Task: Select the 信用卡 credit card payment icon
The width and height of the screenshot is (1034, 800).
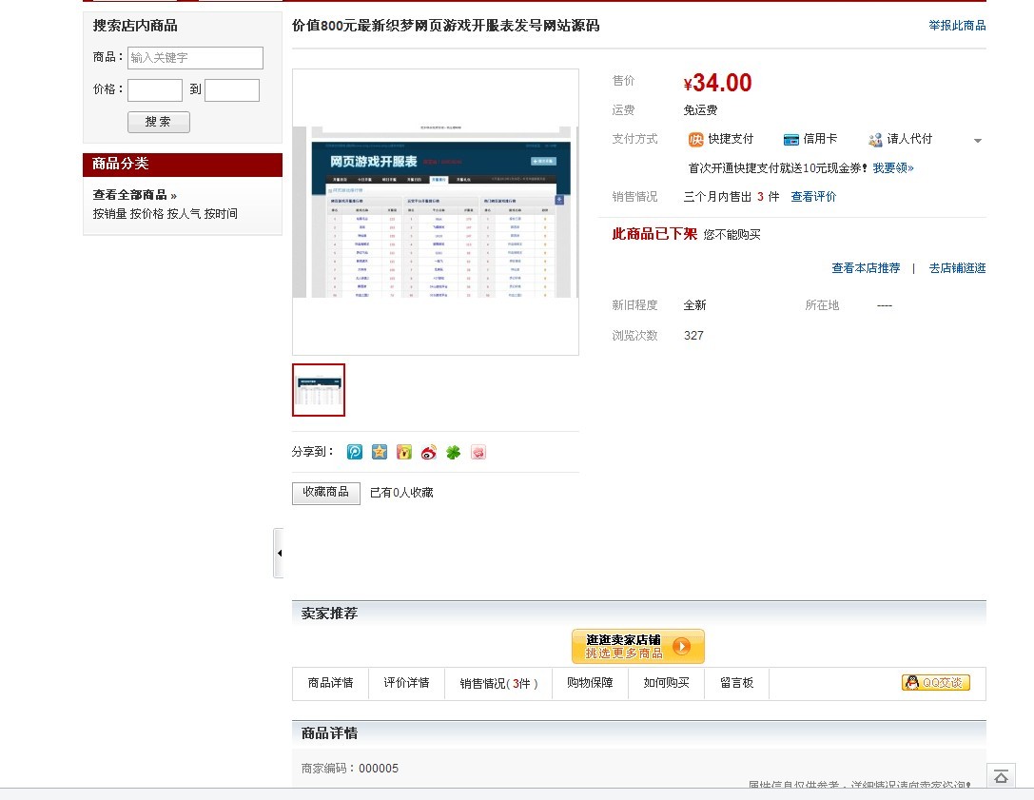Action: (790, 138)
